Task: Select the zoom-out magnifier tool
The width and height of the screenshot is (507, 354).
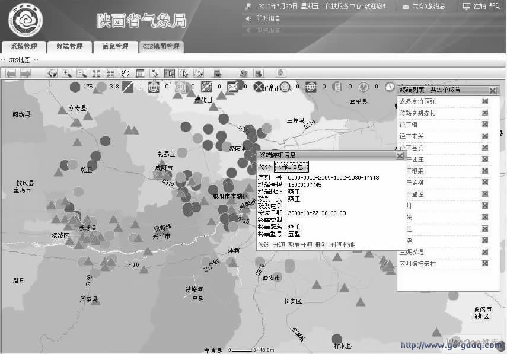Action: pos(80,72)
